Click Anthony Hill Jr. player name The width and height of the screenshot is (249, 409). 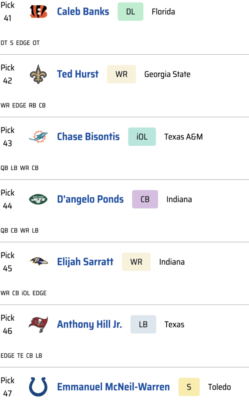(89, 324)
